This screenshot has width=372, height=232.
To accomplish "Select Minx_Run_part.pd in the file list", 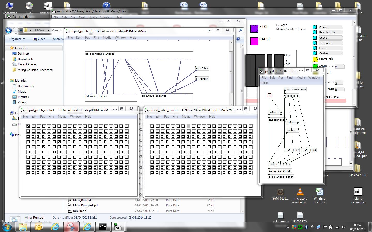I will pyautogui.click(x=85, y=205).
